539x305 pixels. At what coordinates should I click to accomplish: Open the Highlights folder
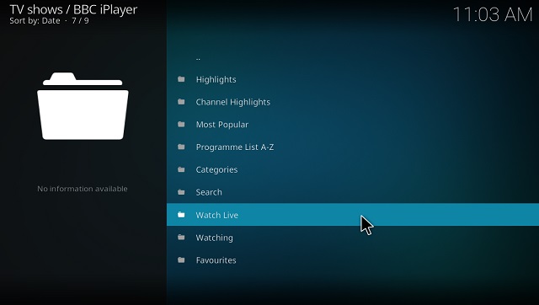tap(353, 79)
